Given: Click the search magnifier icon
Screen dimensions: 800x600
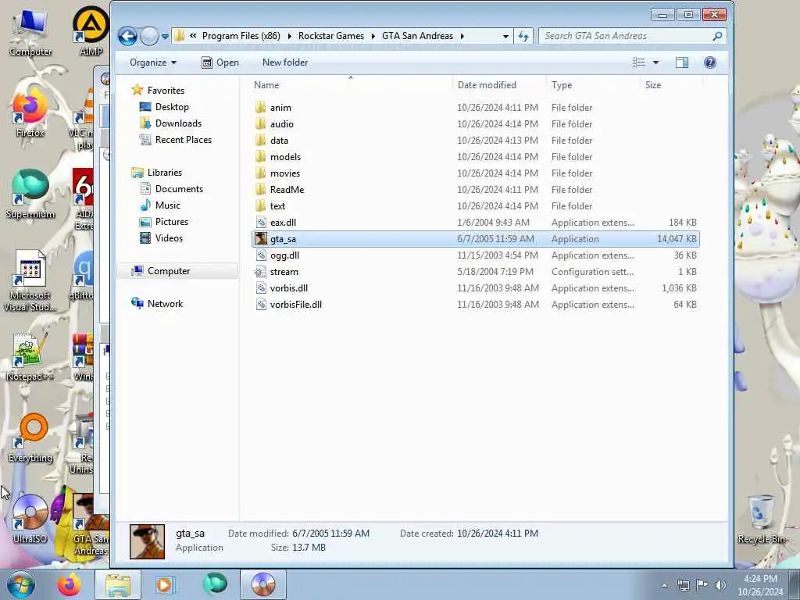Looking at the screenshot, I should coord(717,36).
